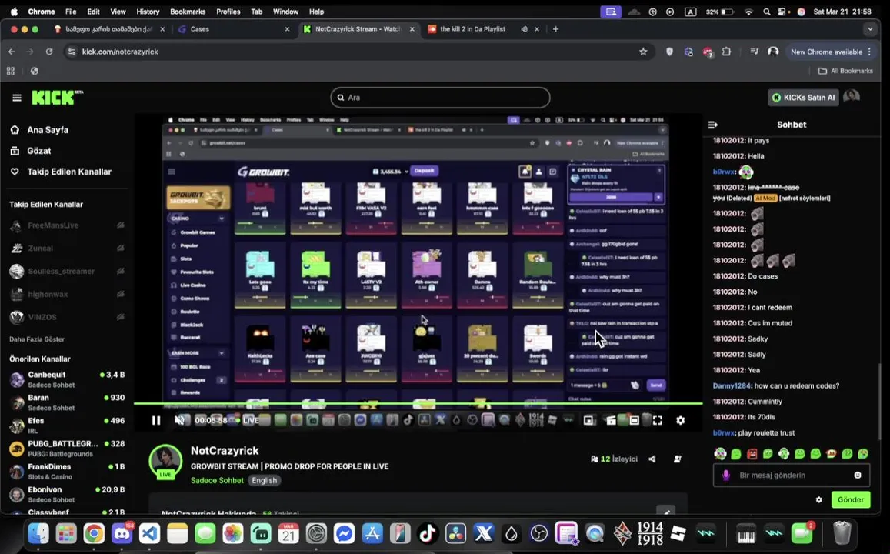Collapse the Kick sidebar with hamburger icon
Image resolution: width=890 pixels, height=554 pixels.
16,98
